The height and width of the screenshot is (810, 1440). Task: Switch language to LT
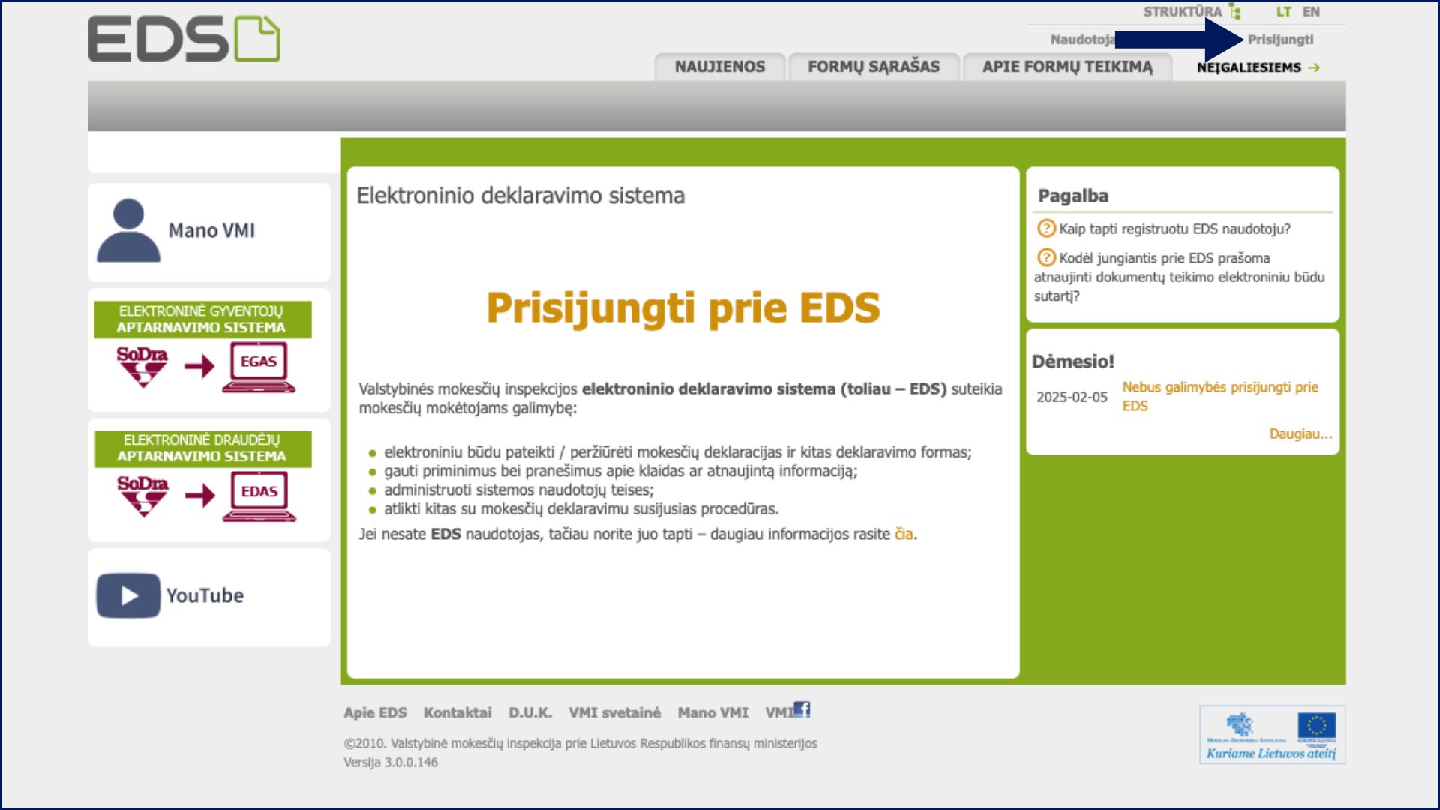1284,12
